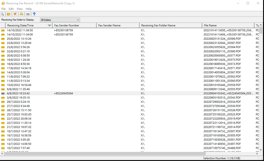Click gray envelope icon of 4/8/2022 10:33:42 row
The width and height of the screenshot is (264, 161).
coord(3,94)
